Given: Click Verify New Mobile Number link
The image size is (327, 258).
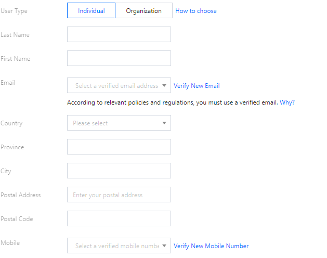Looking at the screenshot, I should [211, 246].
